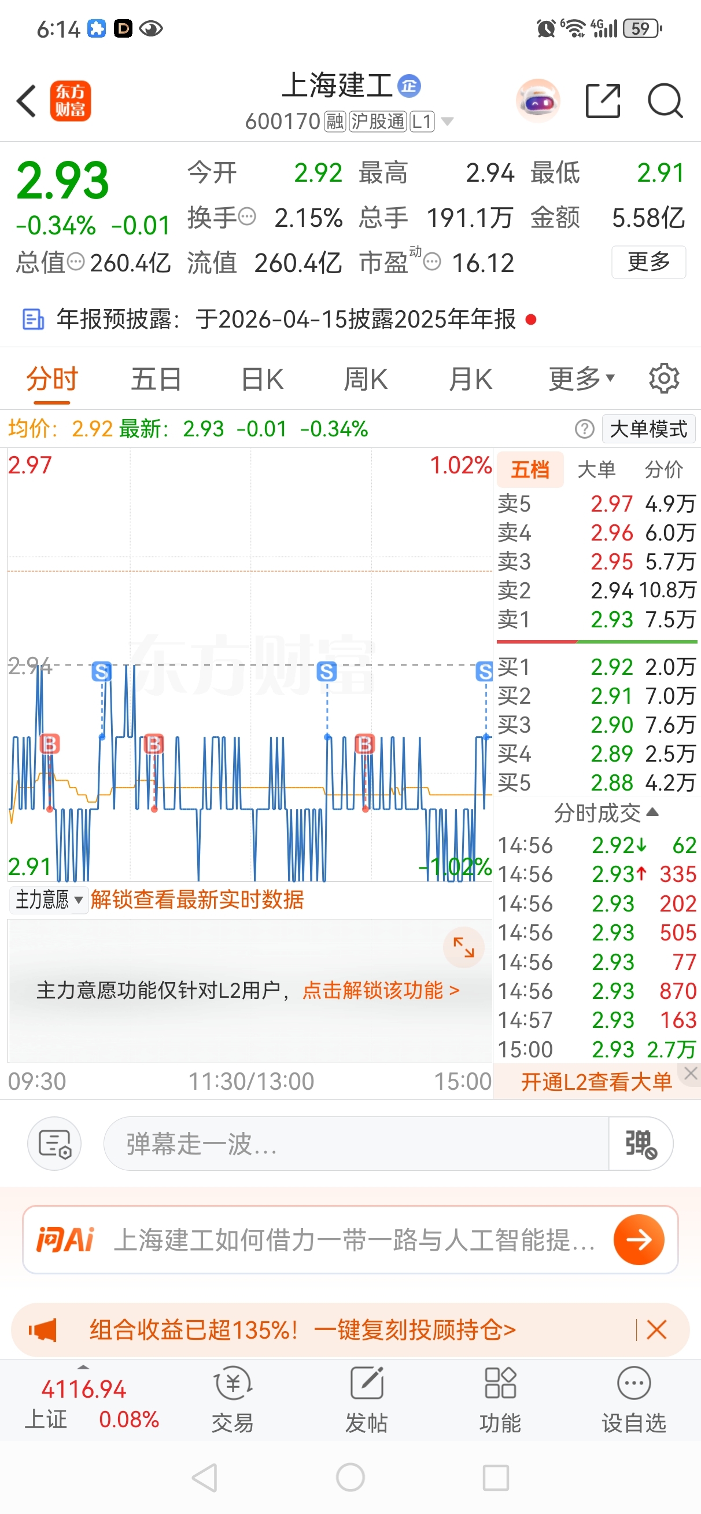
Task: Tap the 交易 trade icon
Action: [x=233, y=1399]
